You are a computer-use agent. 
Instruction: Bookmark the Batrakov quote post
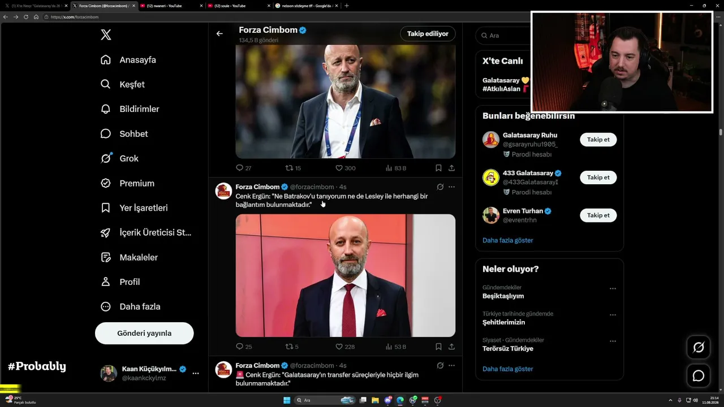click(438, 347)
